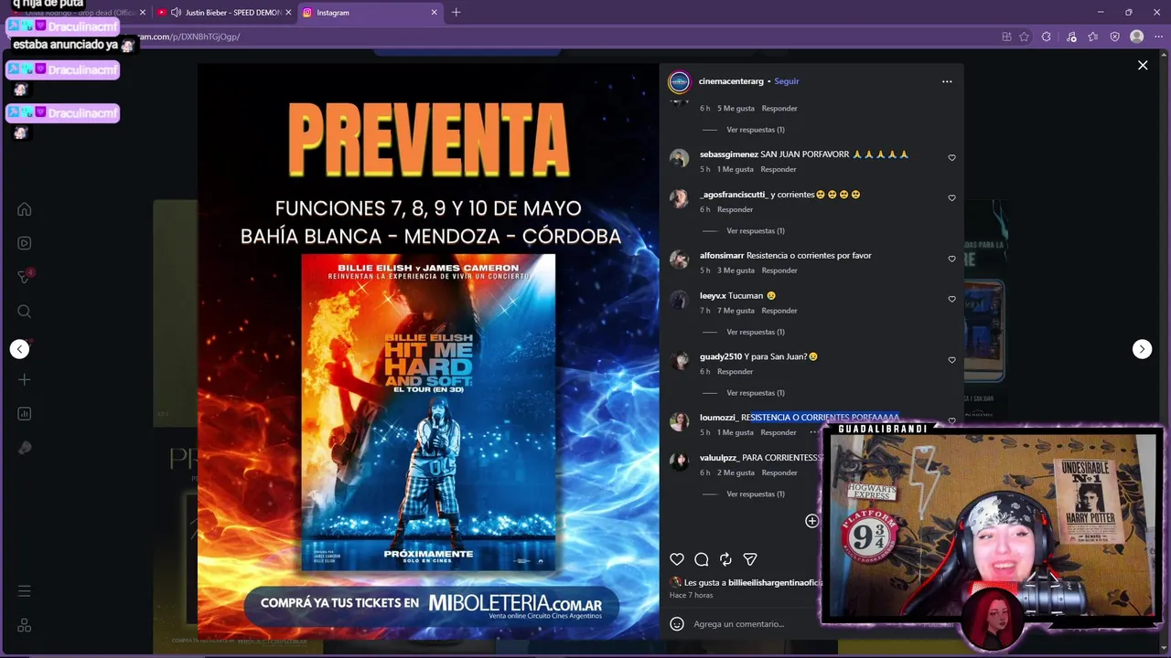Load more comments with the plus circle

[x=811, y=521]
